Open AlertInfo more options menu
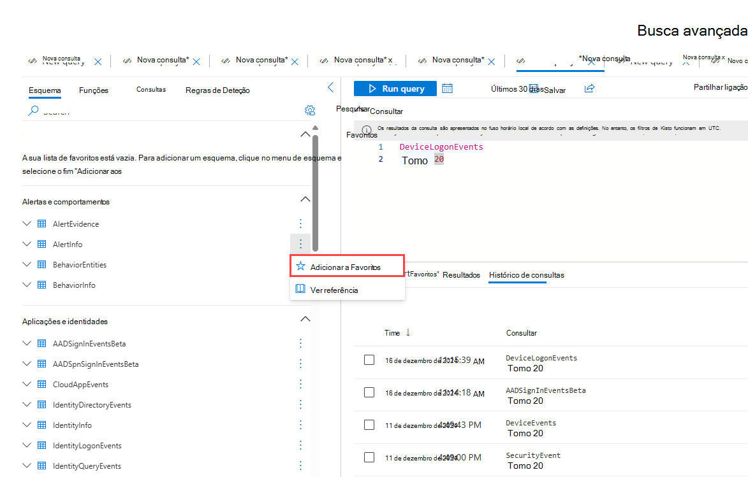The width and height of the screenshot is (748, 477). (300, 244)
